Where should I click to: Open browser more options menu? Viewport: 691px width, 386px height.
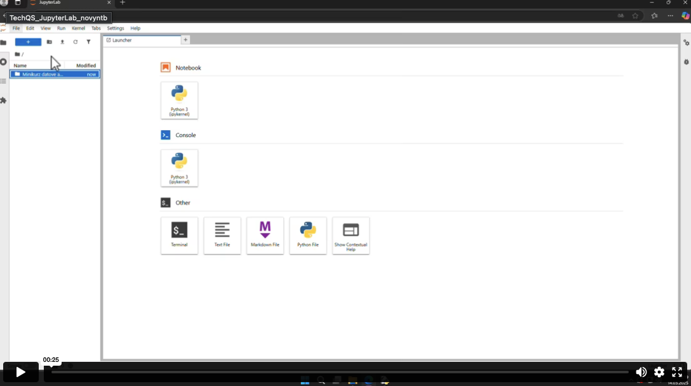click(x=670, y=16)
